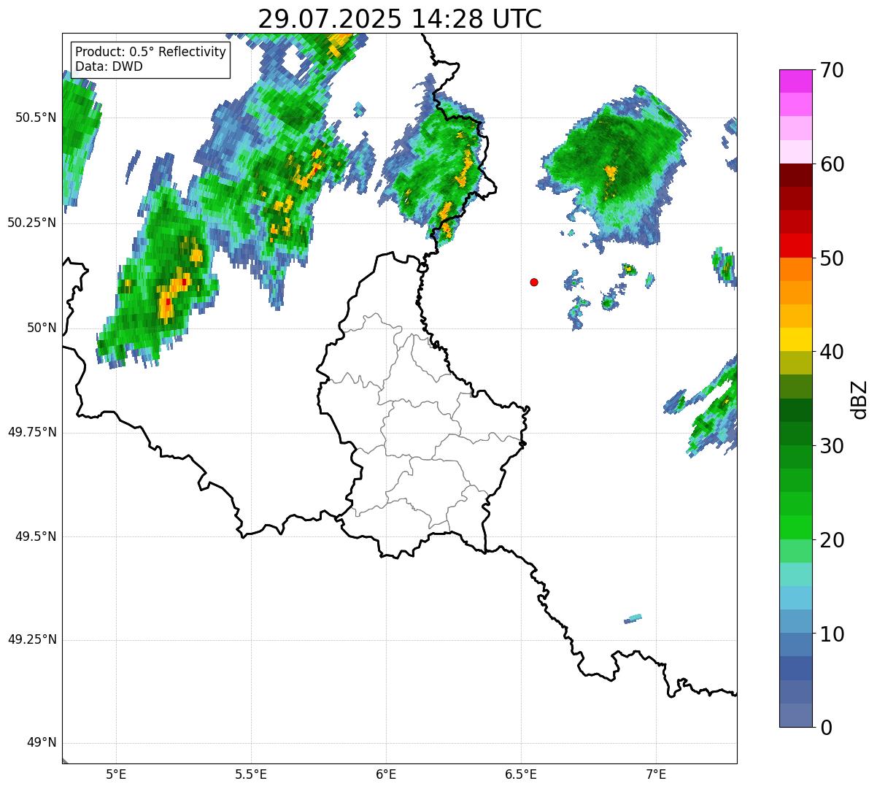Screen dimensions: 877x789
Task: Click the 'dBZ' colorbar unit label
Action: click(859, 399)
